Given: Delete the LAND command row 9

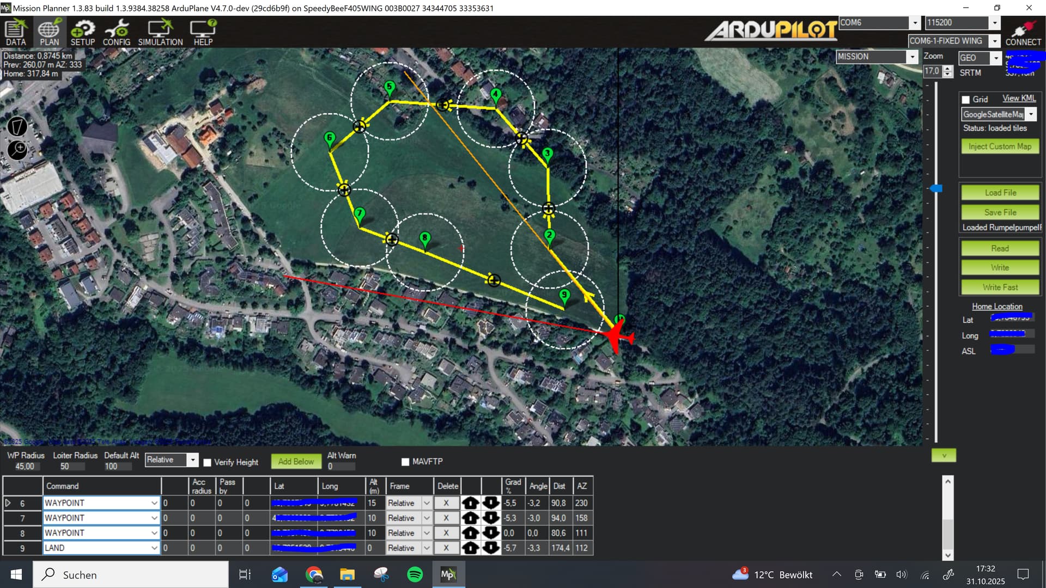Looking at the screenshot, I should [446, 548].
